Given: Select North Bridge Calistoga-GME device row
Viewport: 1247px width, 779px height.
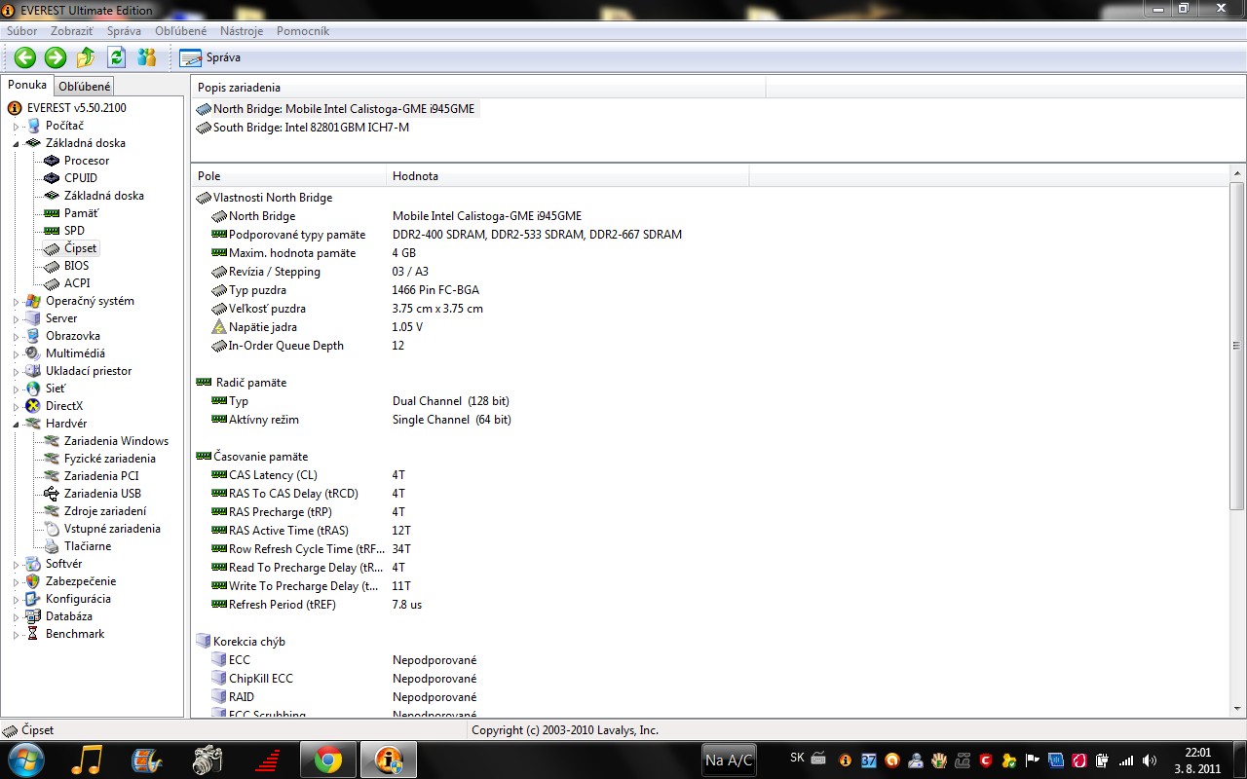Looking at the screenshot, I should click(x=336, y=109).
